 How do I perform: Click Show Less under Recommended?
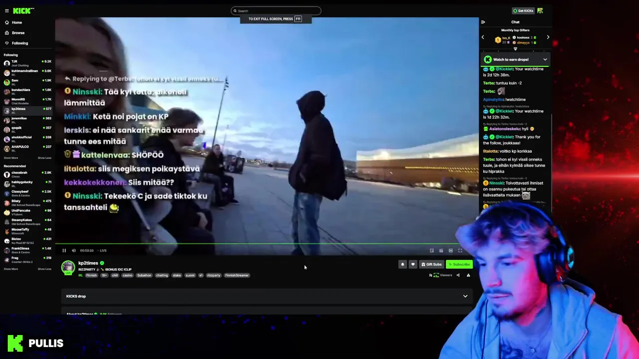(x=44, y=269)
